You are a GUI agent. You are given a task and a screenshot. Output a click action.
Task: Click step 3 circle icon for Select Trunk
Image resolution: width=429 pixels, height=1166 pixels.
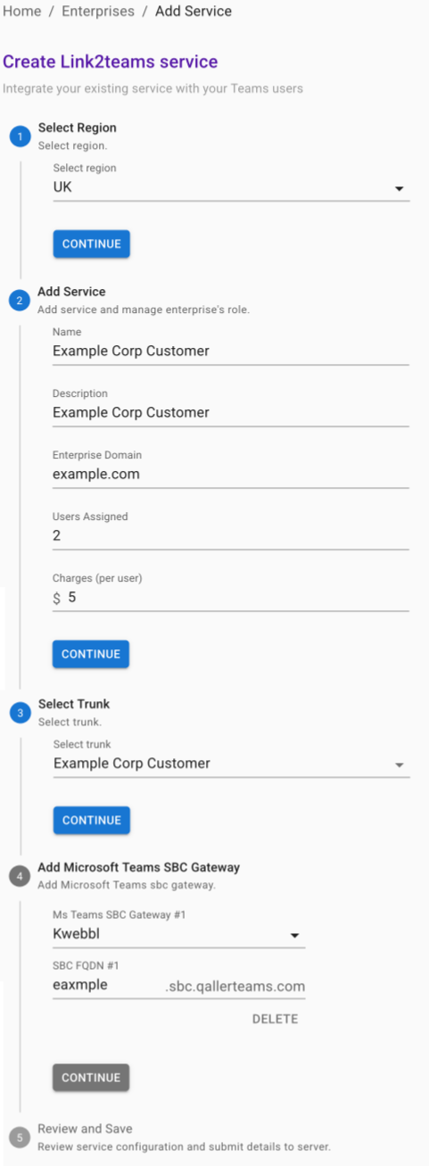(20, 712)
